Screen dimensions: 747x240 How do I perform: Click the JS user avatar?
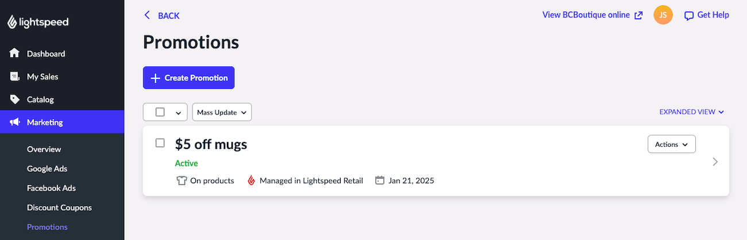[x=663, y=15]
